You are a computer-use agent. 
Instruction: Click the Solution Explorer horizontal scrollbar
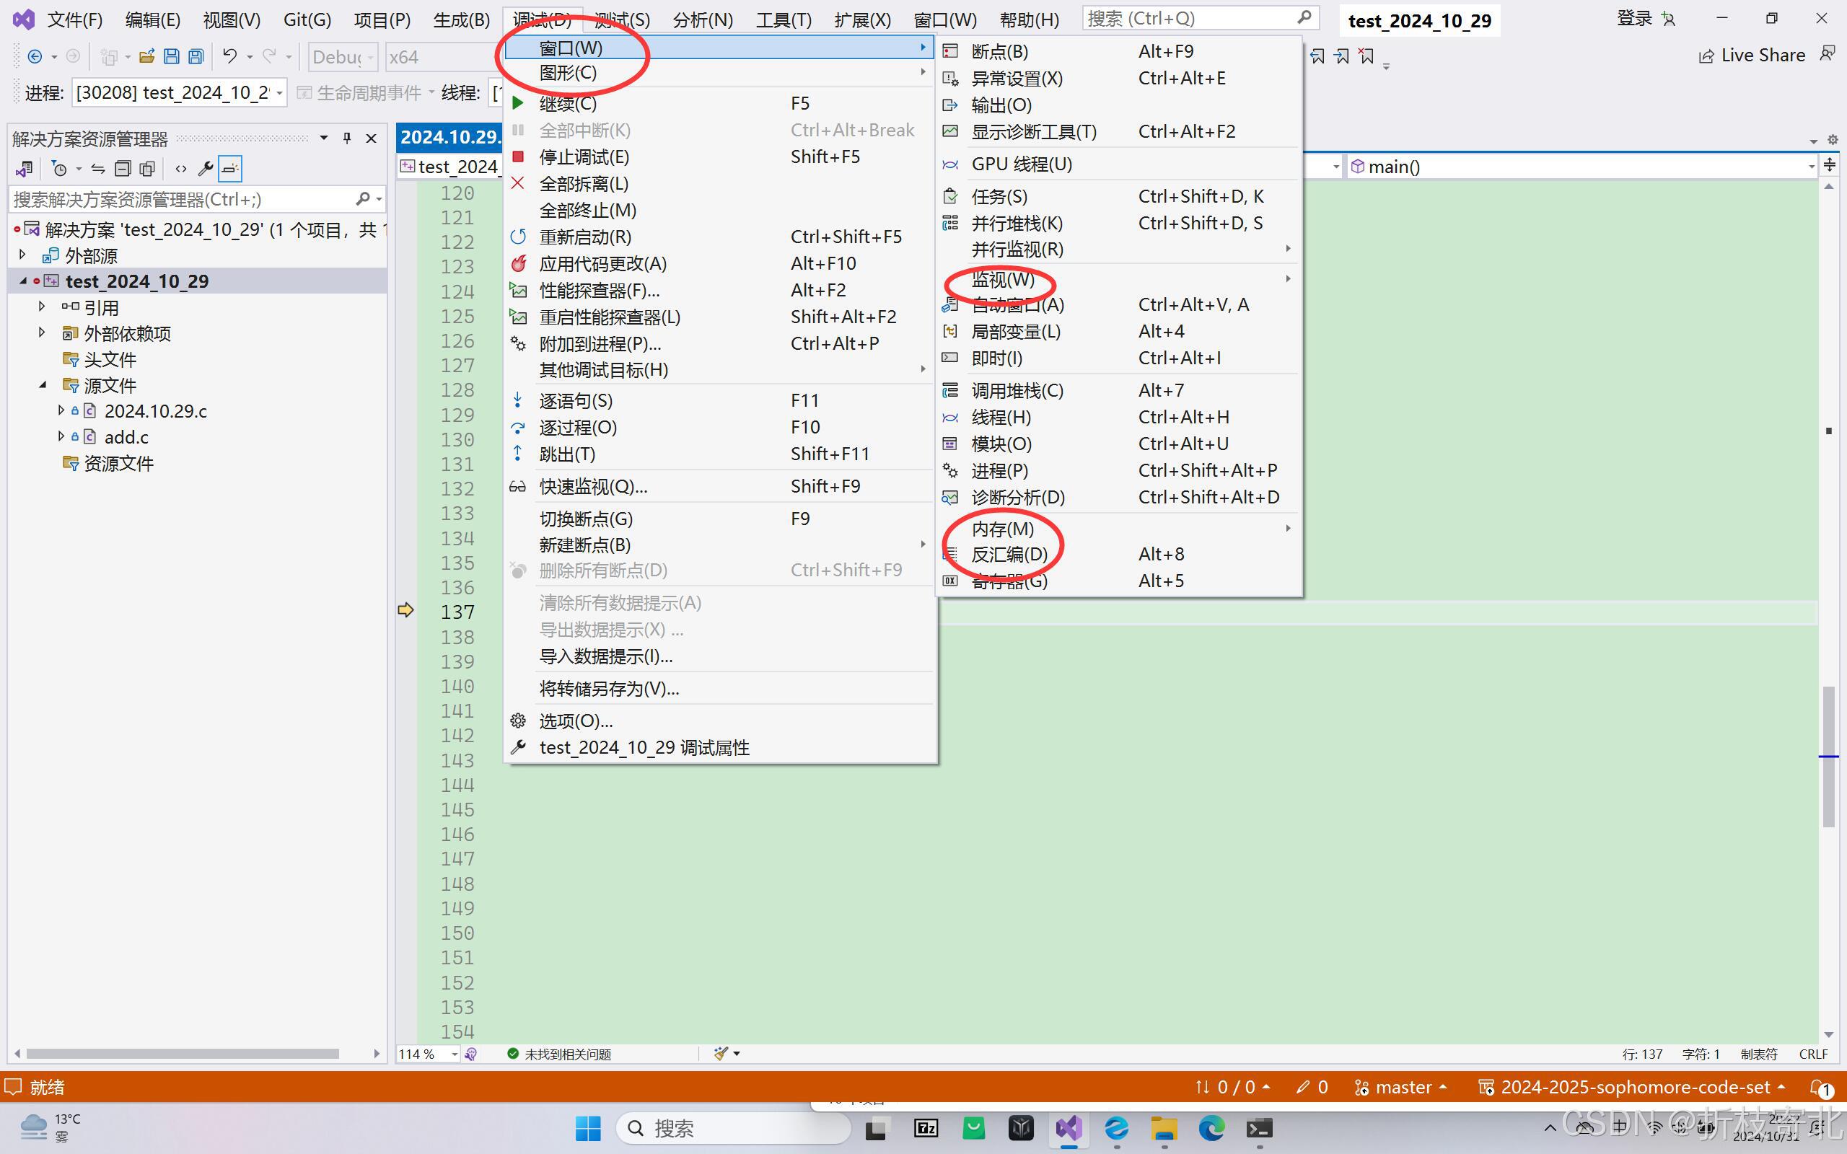click(183, 1053)
